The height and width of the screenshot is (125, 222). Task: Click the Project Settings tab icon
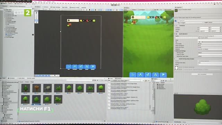(x=51, y=7)
